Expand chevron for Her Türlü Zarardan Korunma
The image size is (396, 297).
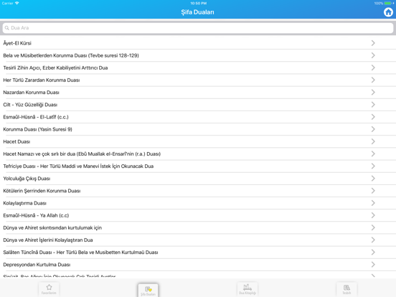click(373, 80)
